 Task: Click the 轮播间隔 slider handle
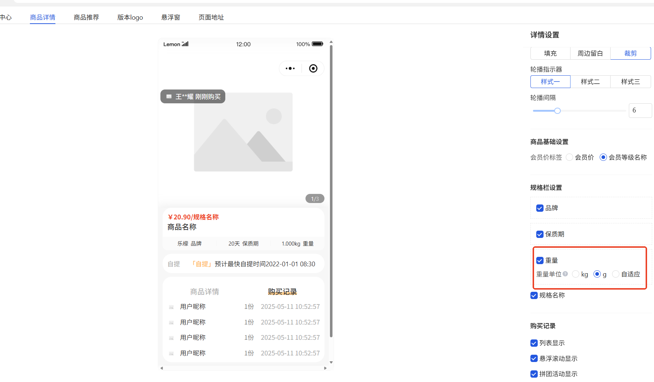coord(557,111)
